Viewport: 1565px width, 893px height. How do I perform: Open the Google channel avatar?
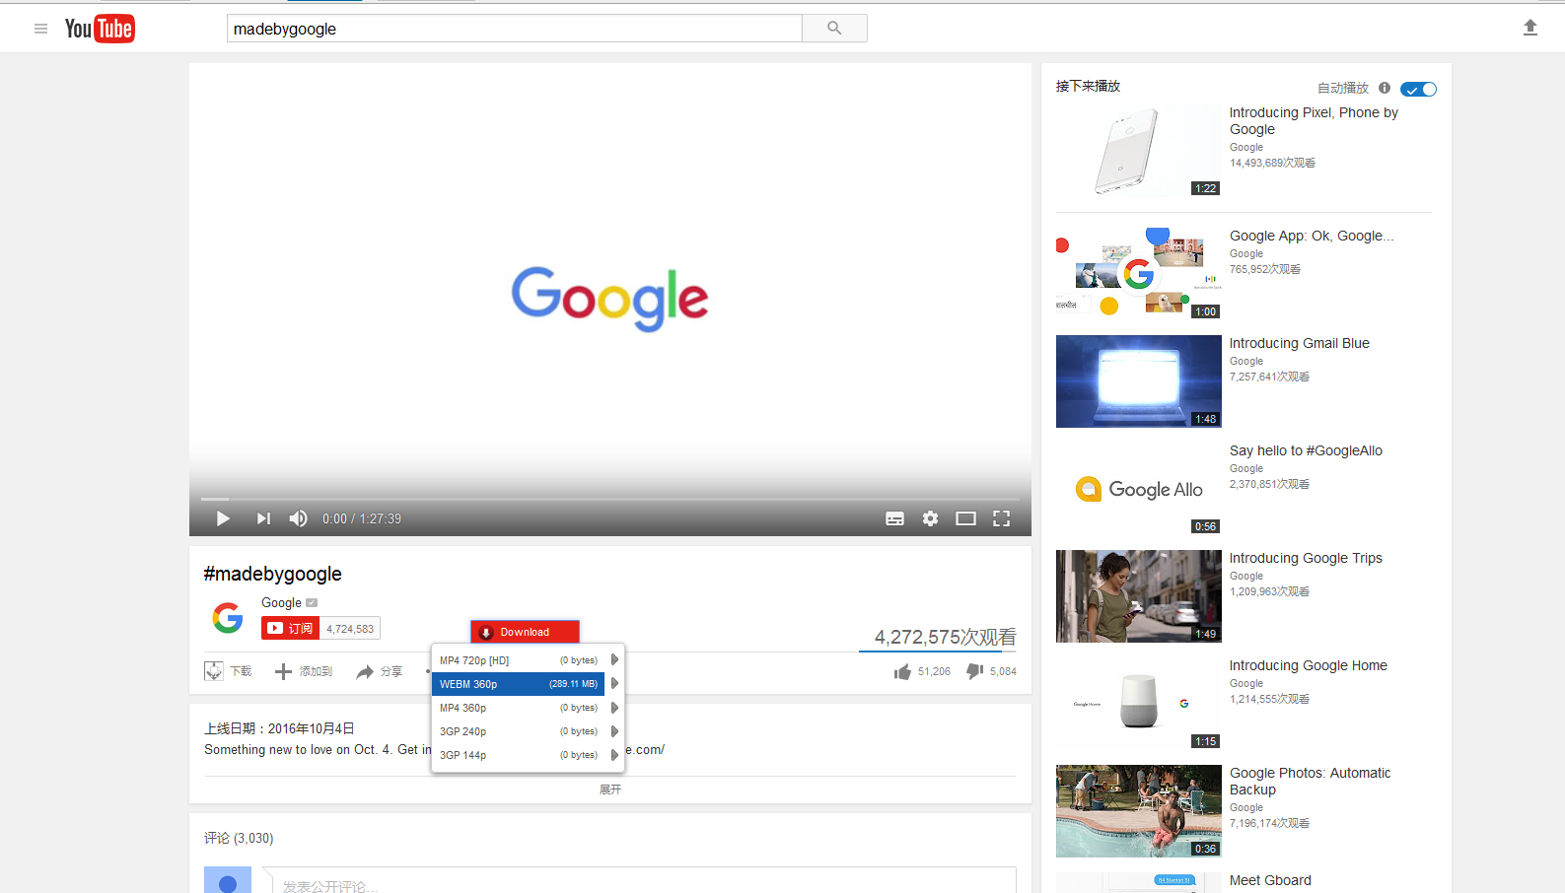click(x=228, y=618)
